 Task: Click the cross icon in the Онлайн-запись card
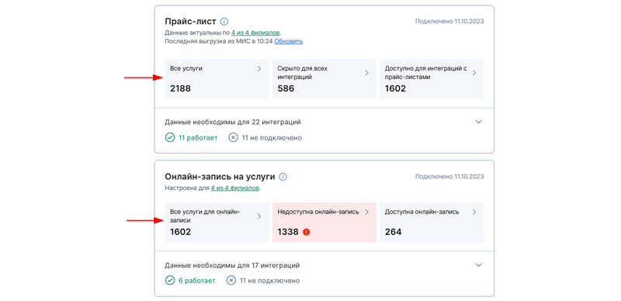coord(231,280)
